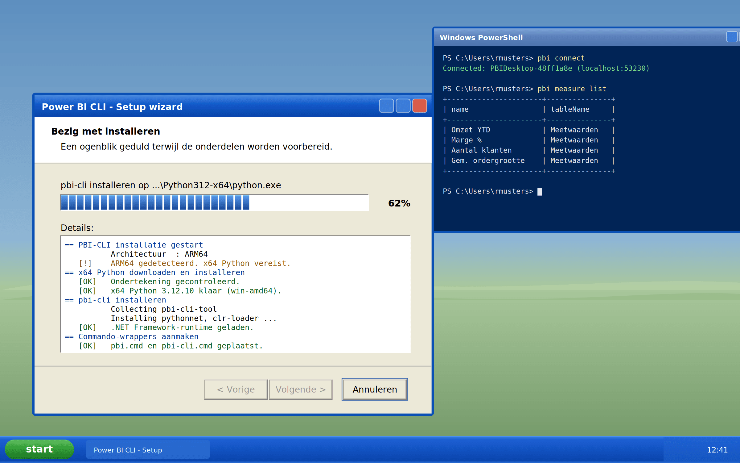Click the 'Details:' label
The image size is (740, 463).
coord(77,228)
